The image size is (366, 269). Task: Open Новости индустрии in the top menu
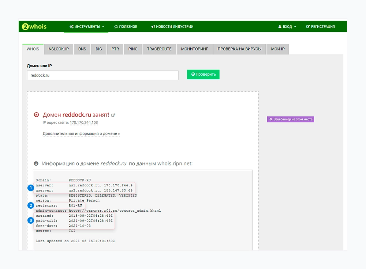pyautogui.click(x=172, y=27)
